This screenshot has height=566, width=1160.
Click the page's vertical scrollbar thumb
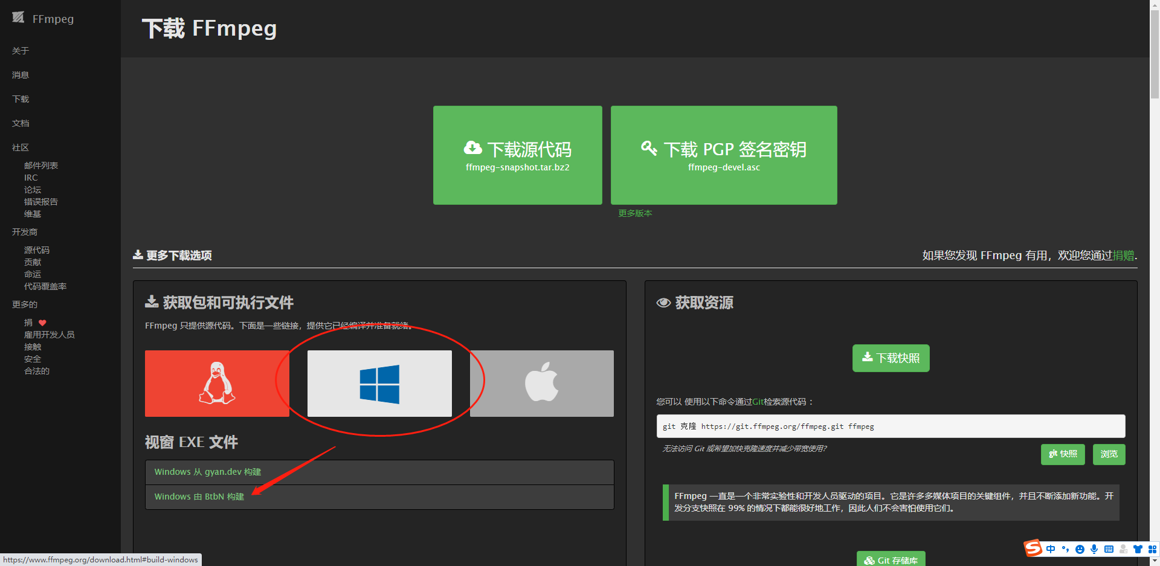pyautogui.click(x=1155, y=54)
